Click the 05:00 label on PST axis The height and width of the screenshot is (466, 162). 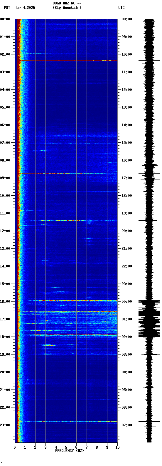(x=5, y=107)
